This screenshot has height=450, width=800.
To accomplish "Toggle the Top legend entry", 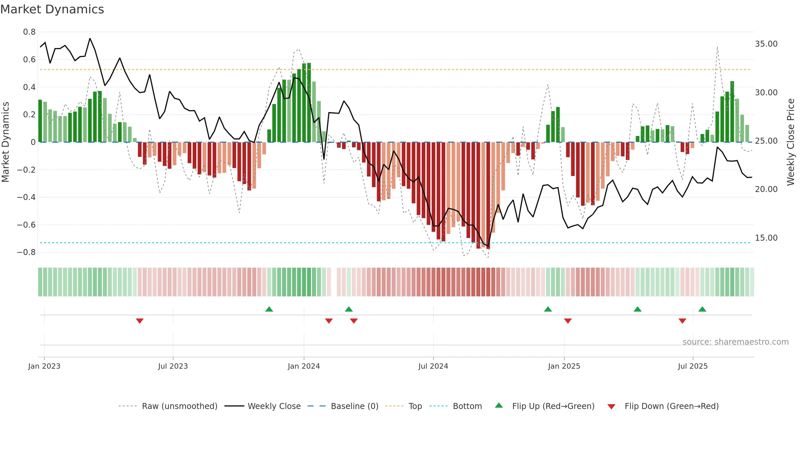I will coord(404,406).
